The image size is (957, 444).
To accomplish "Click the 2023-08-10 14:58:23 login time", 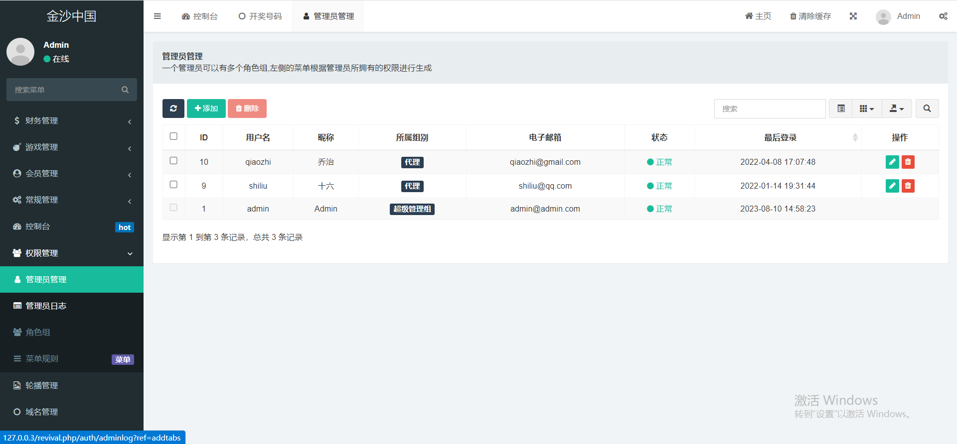I will click(778, 209).
